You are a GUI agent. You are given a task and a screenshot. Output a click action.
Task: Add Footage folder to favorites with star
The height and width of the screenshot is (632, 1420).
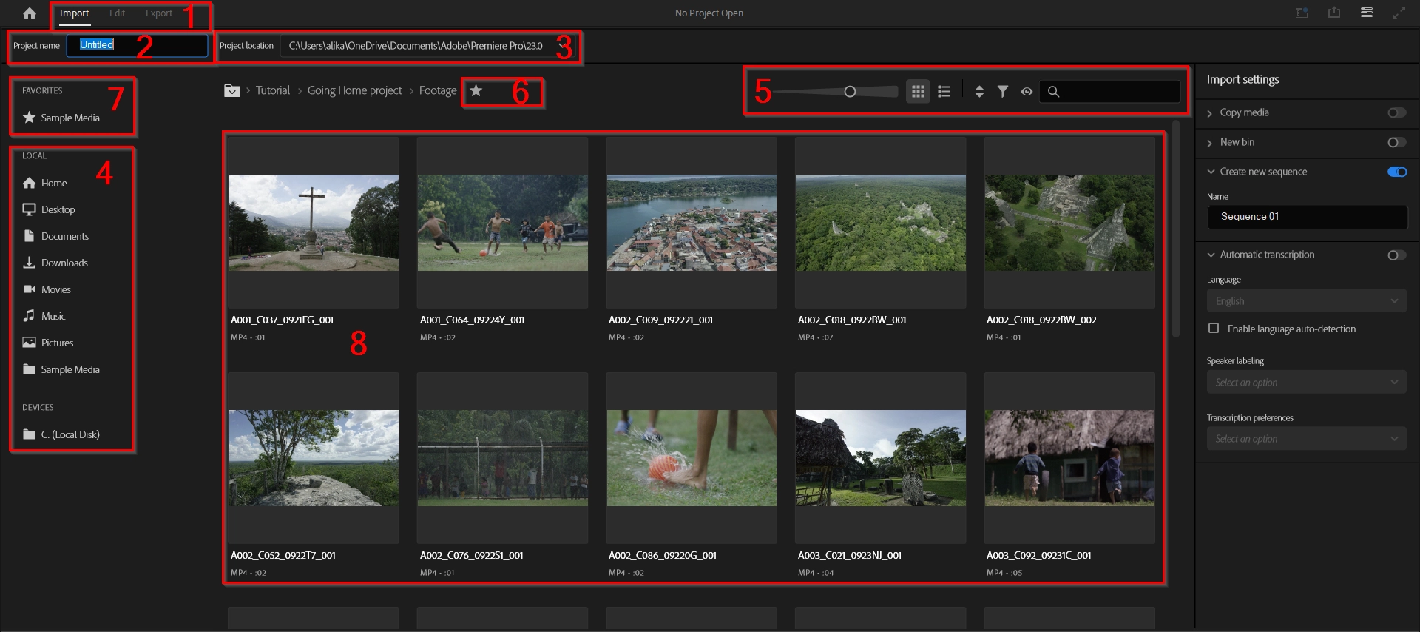point(476,90)
